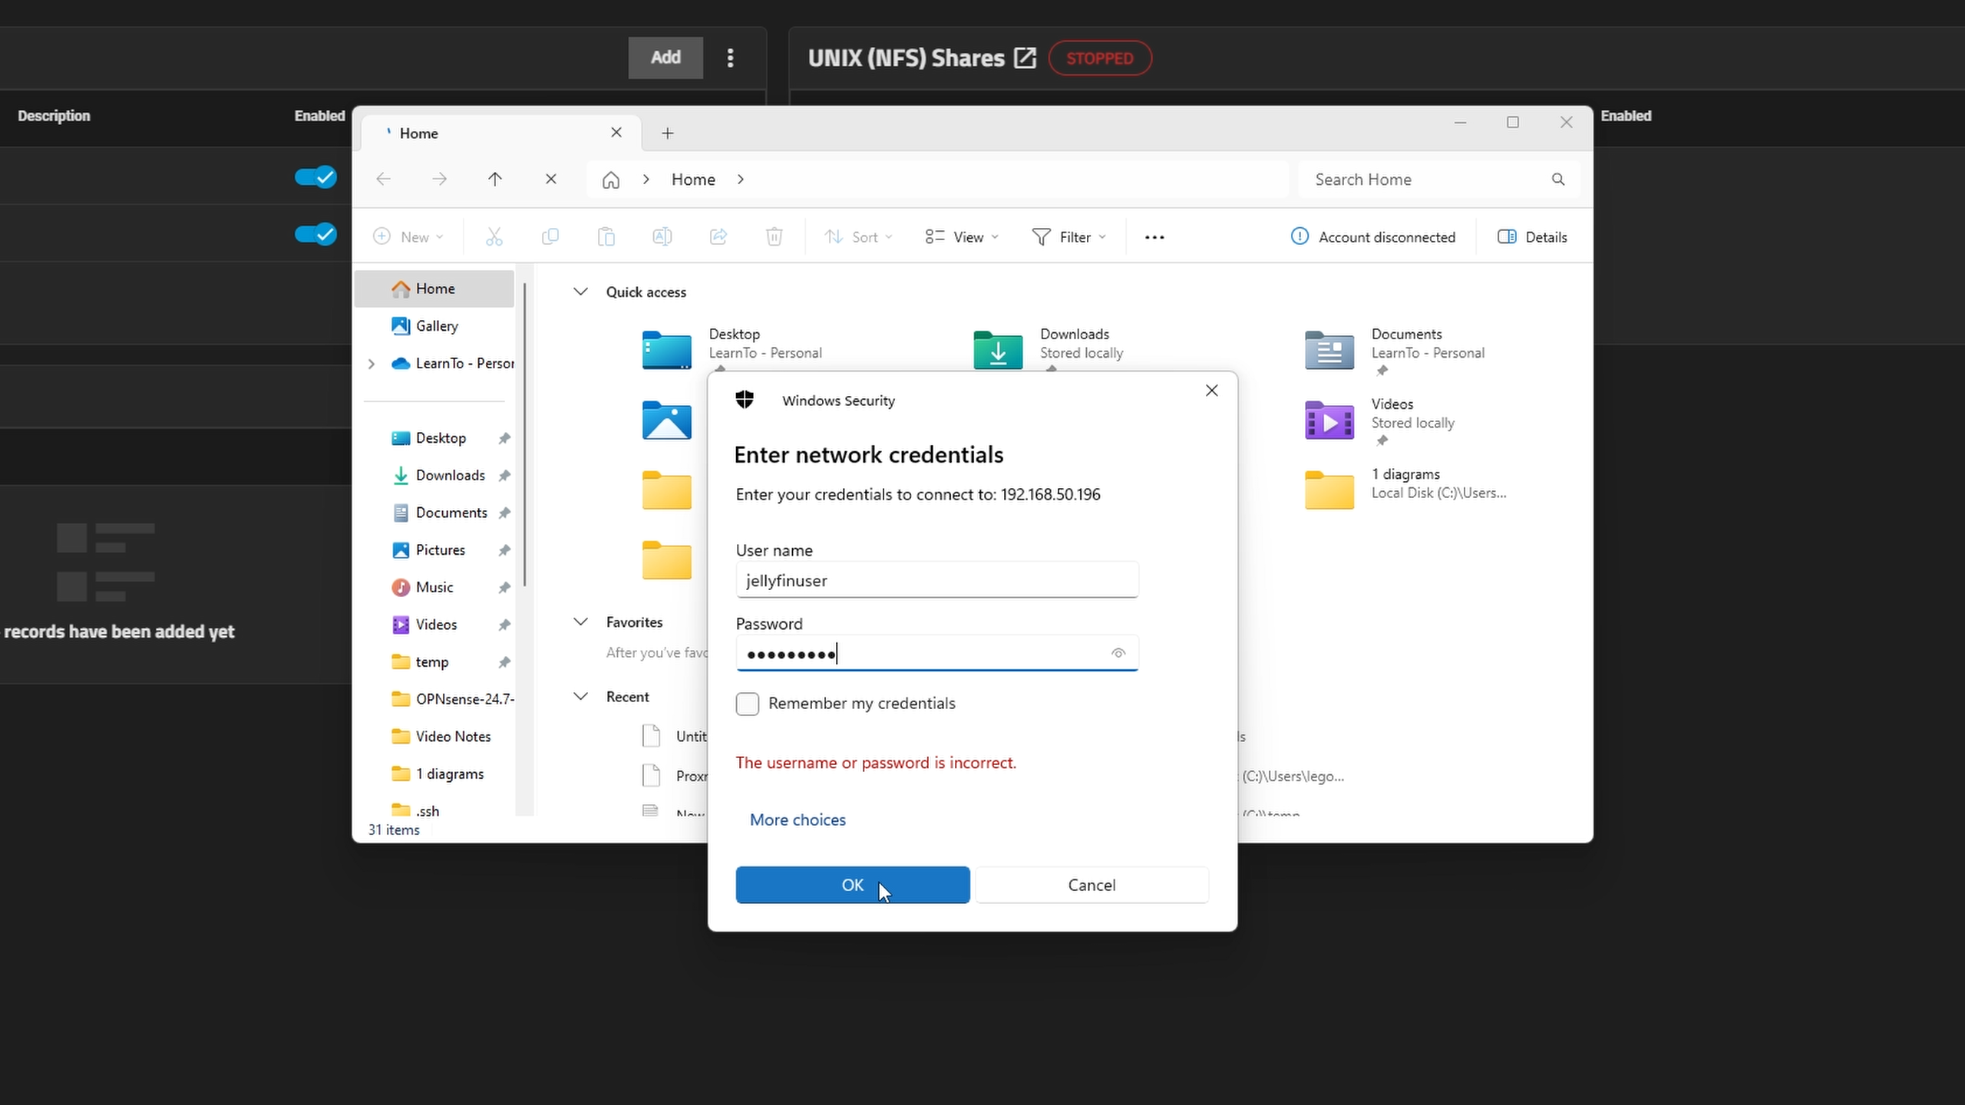Click the Share icon in Explorer toolbar
Screen dimensions: 1965x1105
click(718, 237)
